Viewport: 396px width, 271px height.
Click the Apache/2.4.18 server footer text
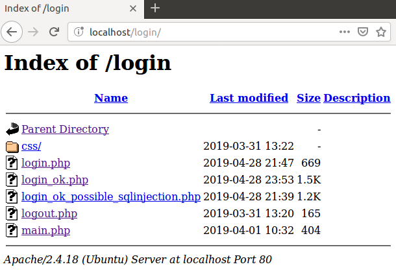(x=138, y=259)
